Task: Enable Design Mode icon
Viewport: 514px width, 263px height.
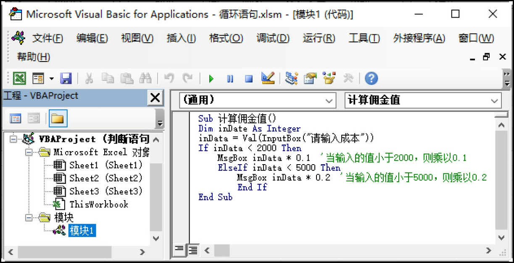Action: pyautogui.click(x=268, y=78)
